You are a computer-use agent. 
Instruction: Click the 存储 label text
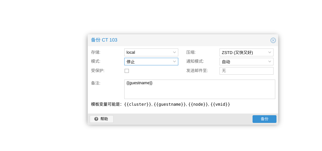point(96,52)
